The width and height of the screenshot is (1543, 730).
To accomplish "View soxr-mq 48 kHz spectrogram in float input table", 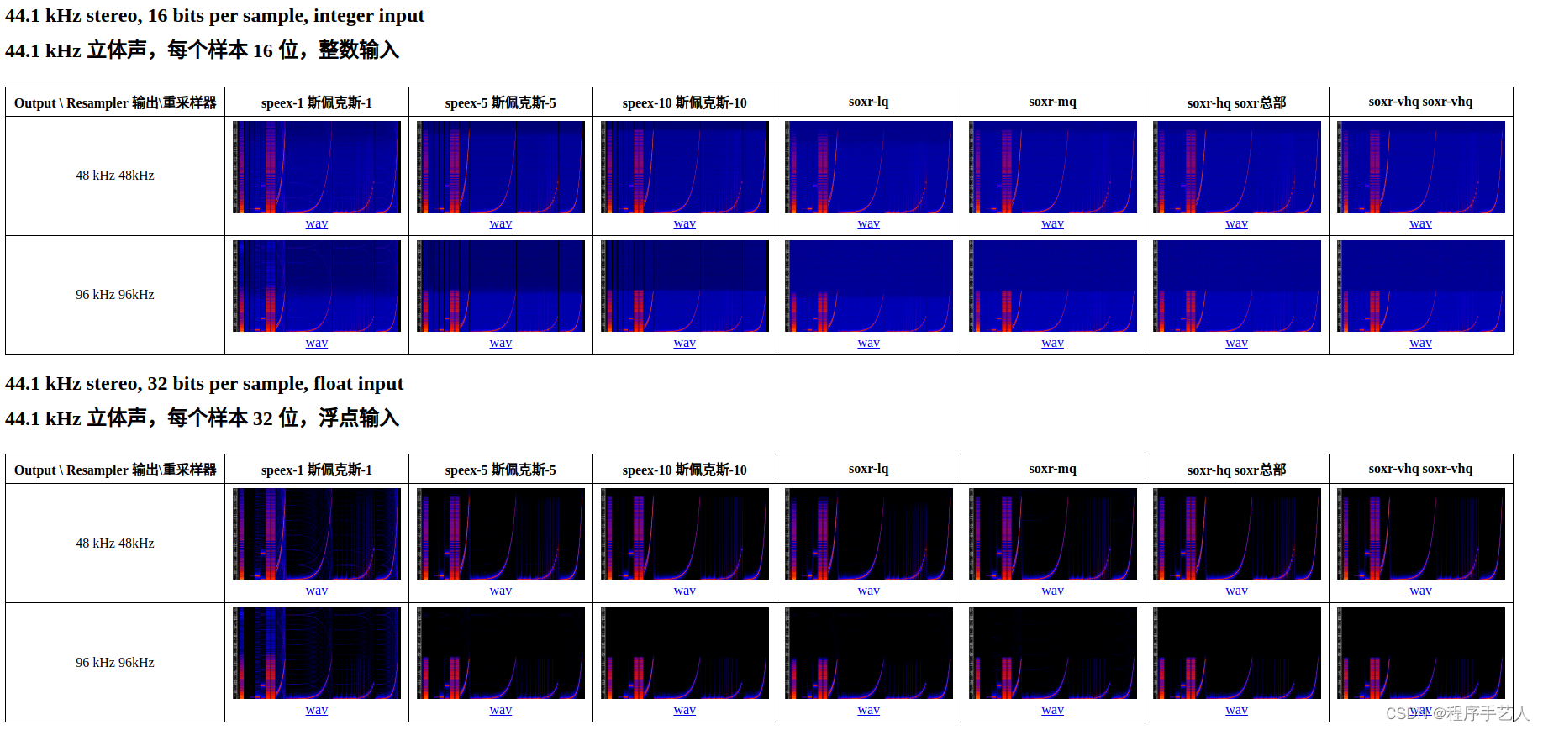I will pos(1053,533).
